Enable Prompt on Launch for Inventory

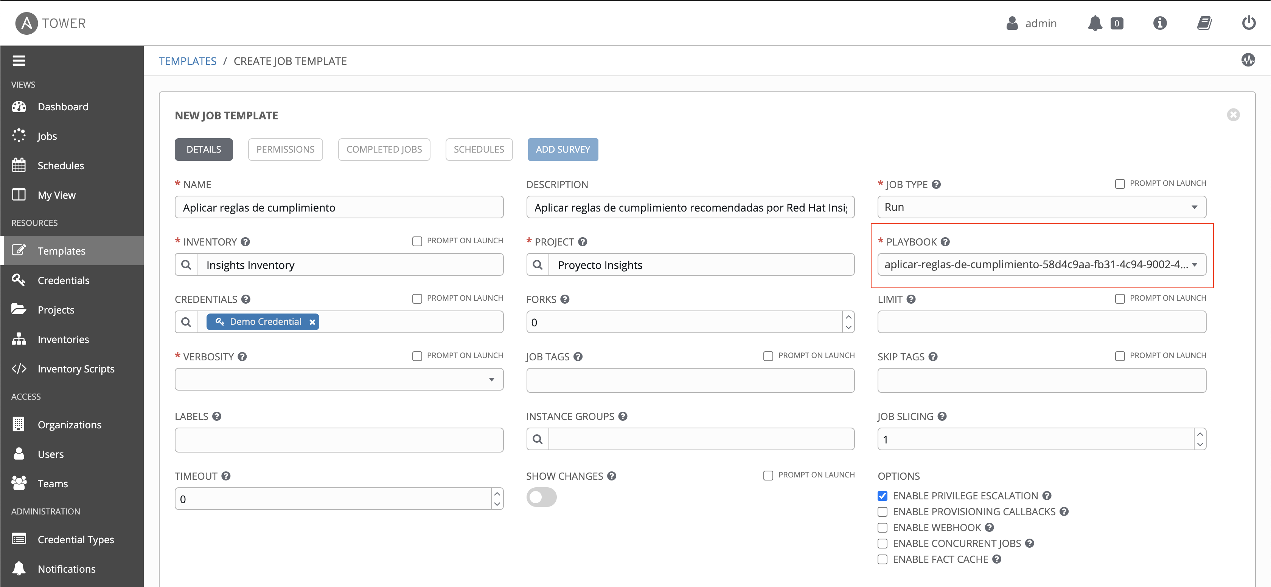pos(417,241)
